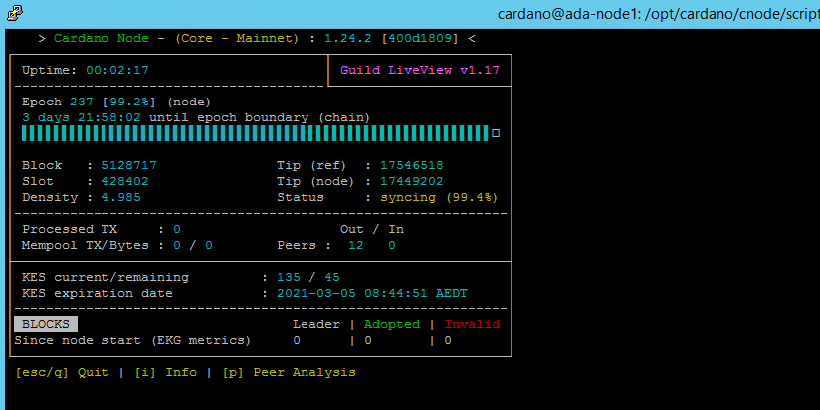Screen dimensions: 820x410
Task: Click the Mempool TX/Bytes label
Action: [86, 245]
